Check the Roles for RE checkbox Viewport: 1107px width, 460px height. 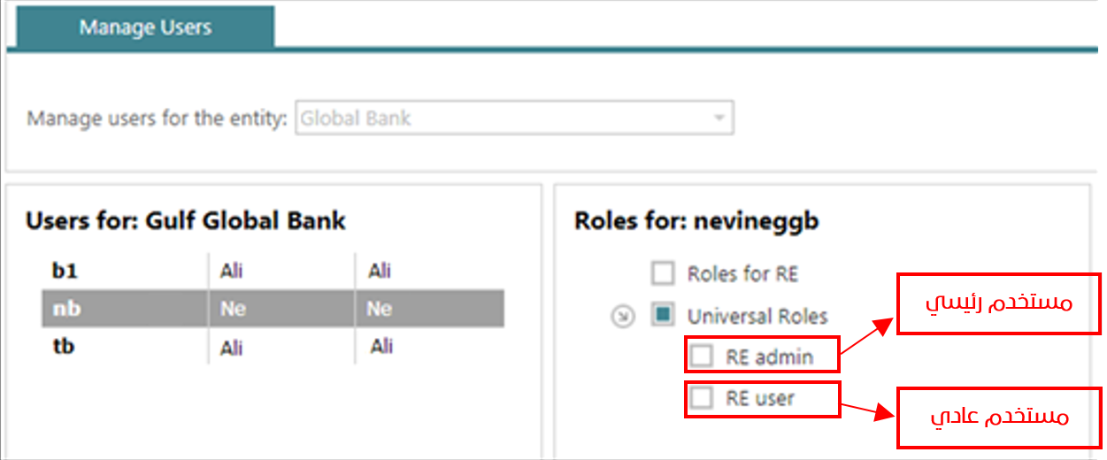click(x=663, y=273)
